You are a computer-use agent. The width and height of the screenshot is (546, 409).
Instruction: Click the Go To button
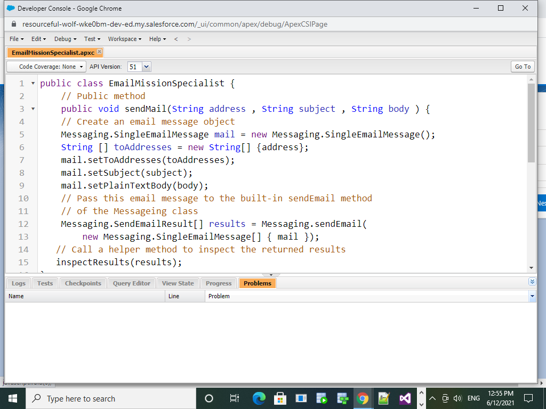[x=522, y=67]
